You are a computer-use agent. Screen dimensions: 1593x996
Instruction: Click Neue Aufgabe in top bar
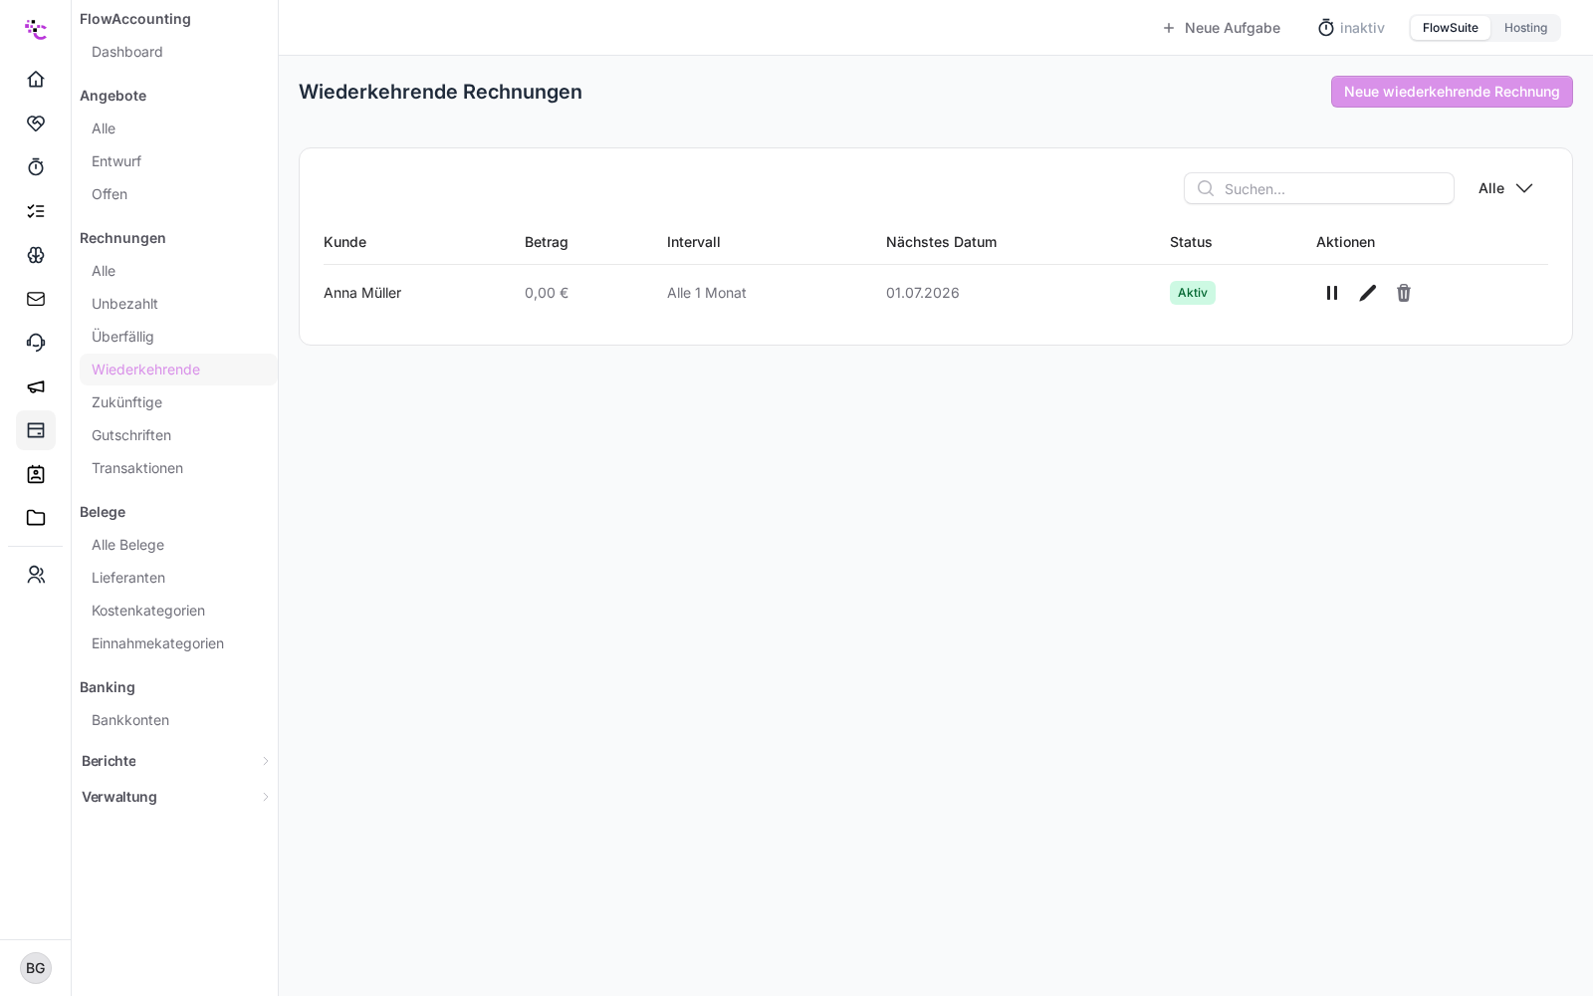coord(1221,28)
